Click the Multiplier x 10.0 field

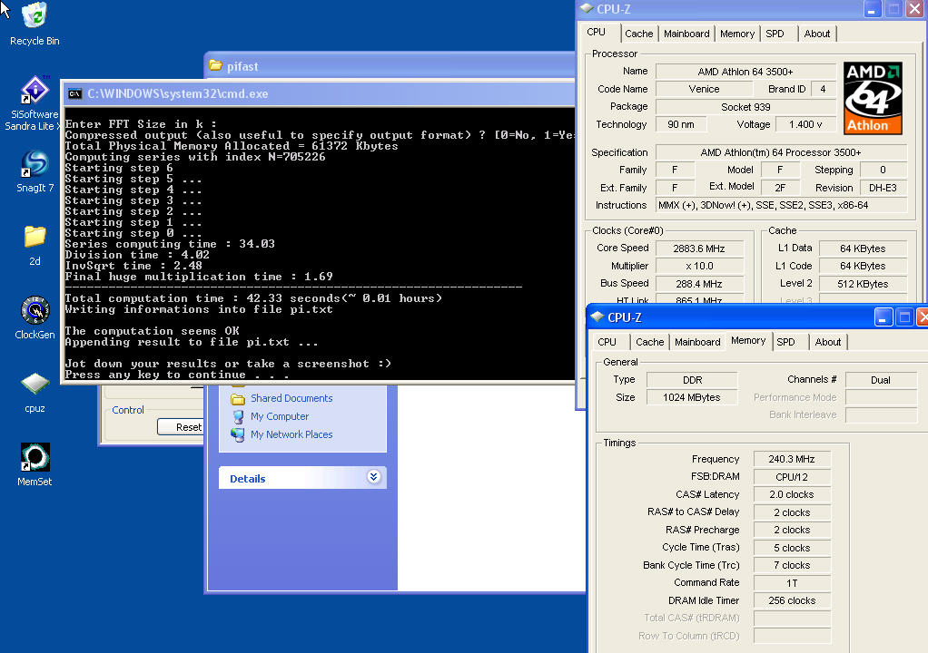(x=699, y=266)
